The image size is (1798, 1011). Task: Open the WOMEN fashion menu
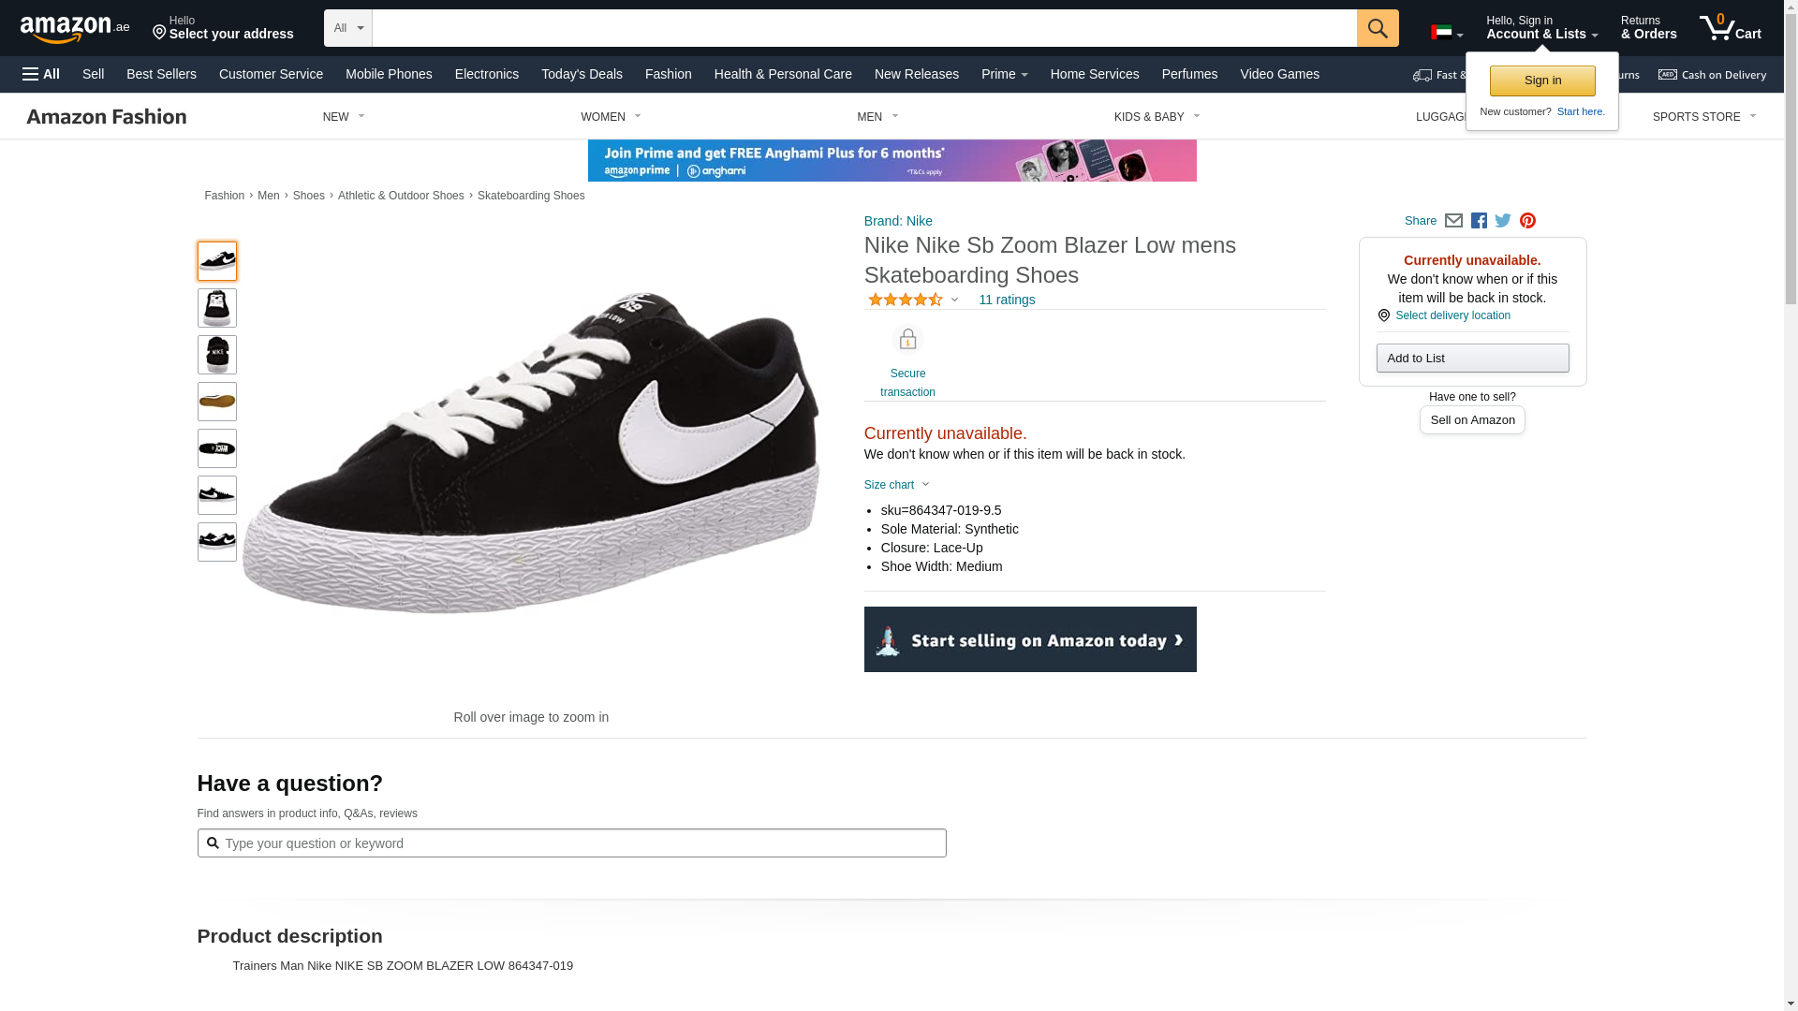[611, 117]
